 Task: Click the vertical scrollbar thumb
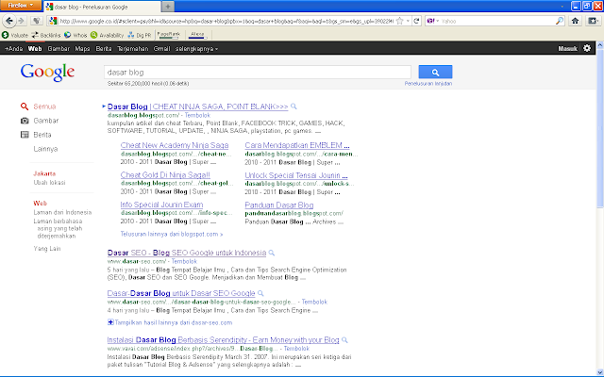click(600, 129)
